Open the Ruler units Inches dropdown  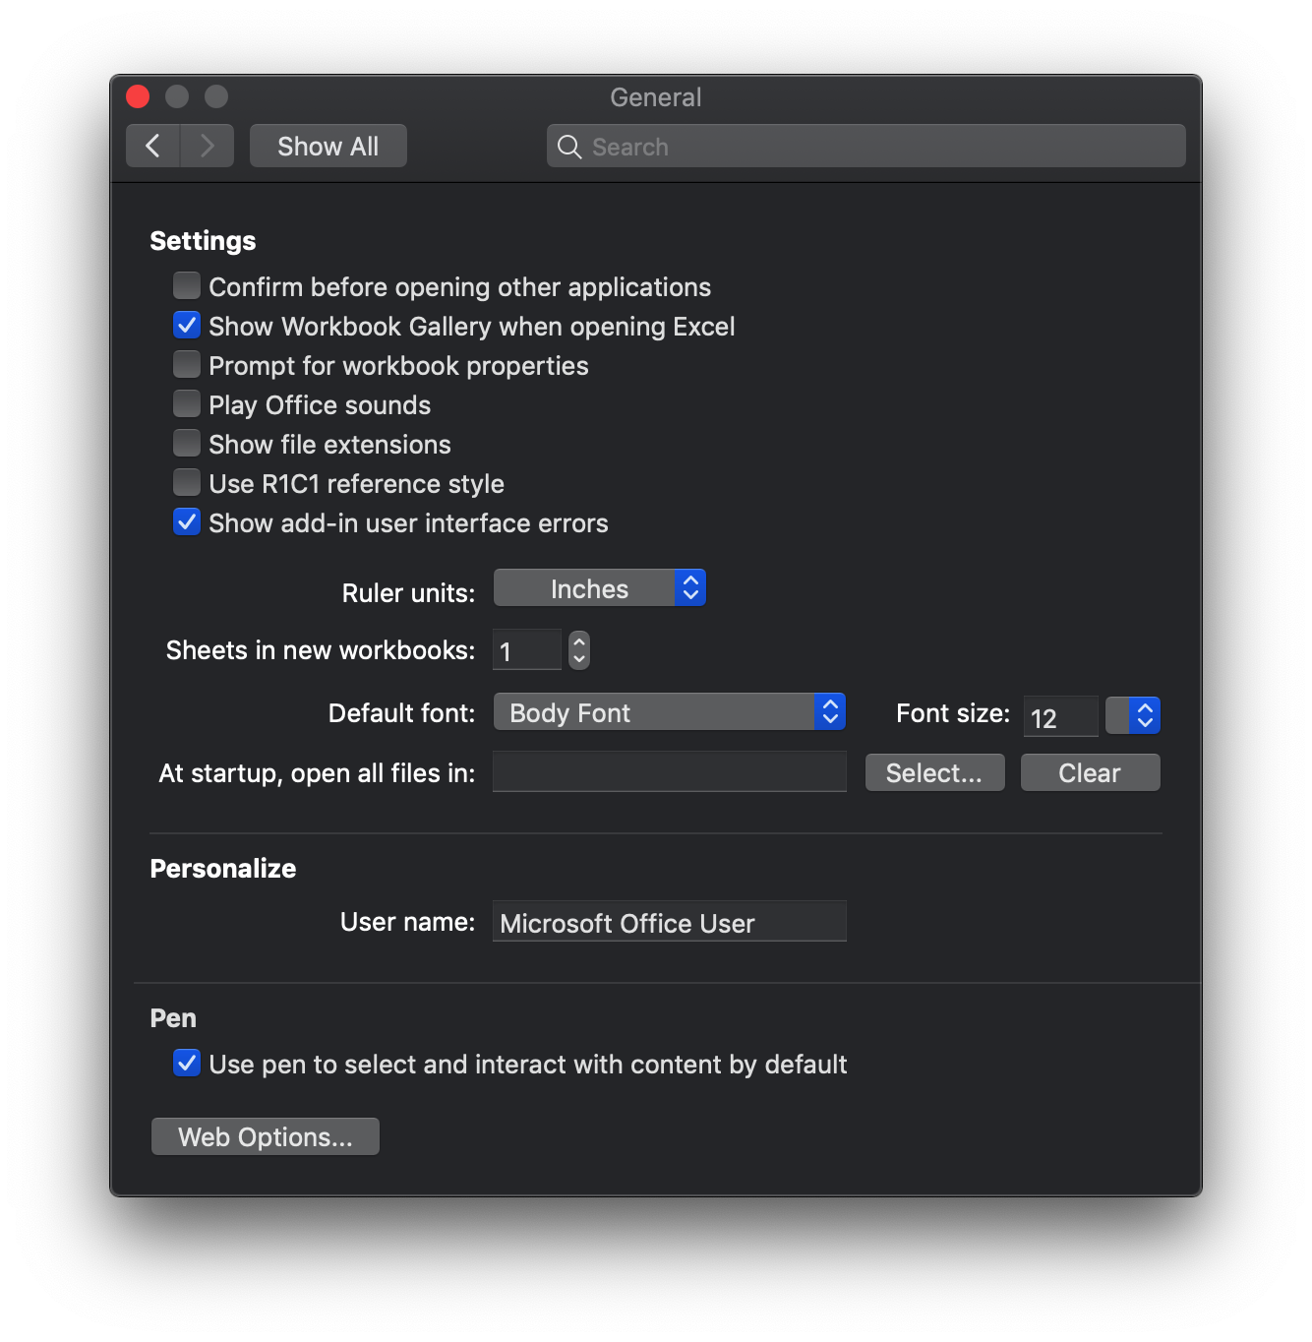pyautogui.click(x=599, y=588)
